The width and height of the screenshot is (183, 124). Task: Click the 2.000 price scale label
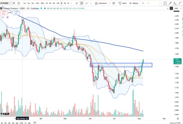click(x=177, y=33)
